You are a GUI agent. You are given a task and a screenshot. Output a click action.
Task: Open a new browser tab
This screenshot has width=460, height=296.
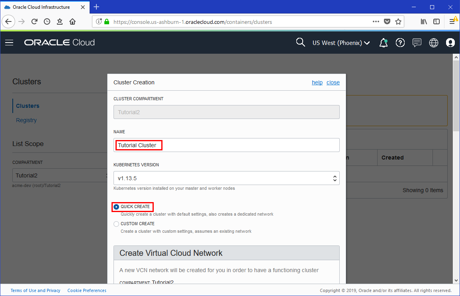tap(96, 7)
